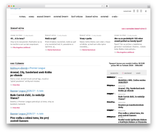Click the thumbnail beside 'Rozdiel medzi špičkovým klubom'
Viewport: 157px width, 133px height.
111,117
